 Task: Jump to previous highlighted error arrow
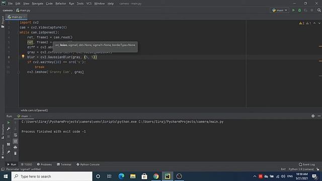[x=314, y=23]
